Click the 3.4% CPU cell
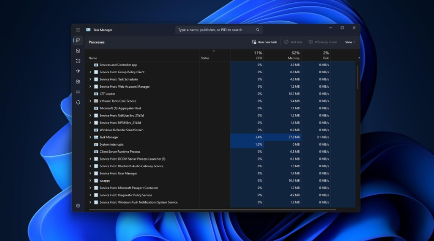 click(x=247, y=137)
